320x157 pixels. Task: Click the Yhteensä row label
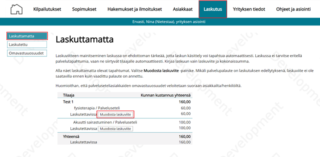click(x=71, y=137)
